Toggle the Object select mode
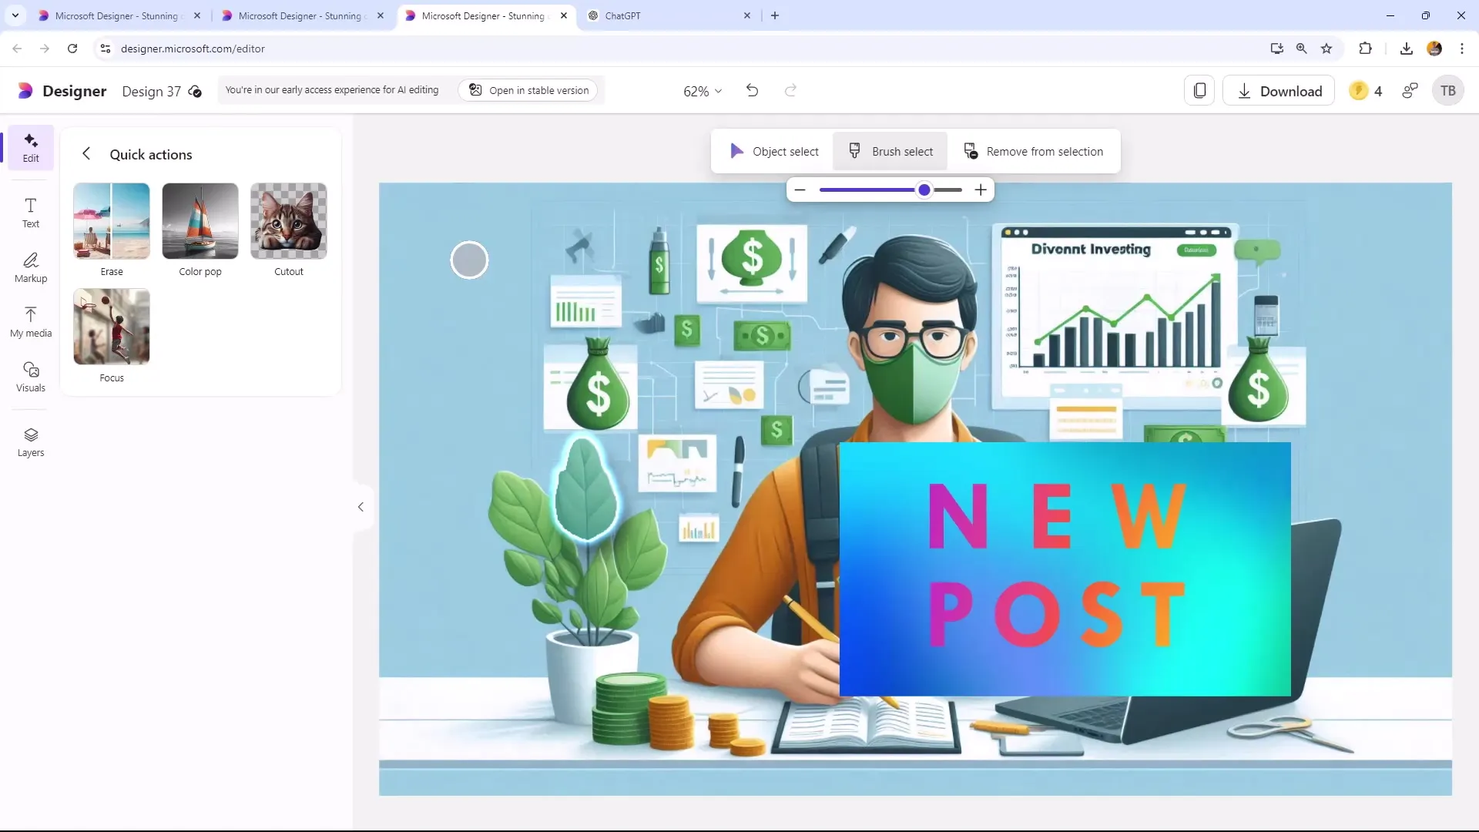Viewport: 1479px width, 832px height. pos(775,151)
